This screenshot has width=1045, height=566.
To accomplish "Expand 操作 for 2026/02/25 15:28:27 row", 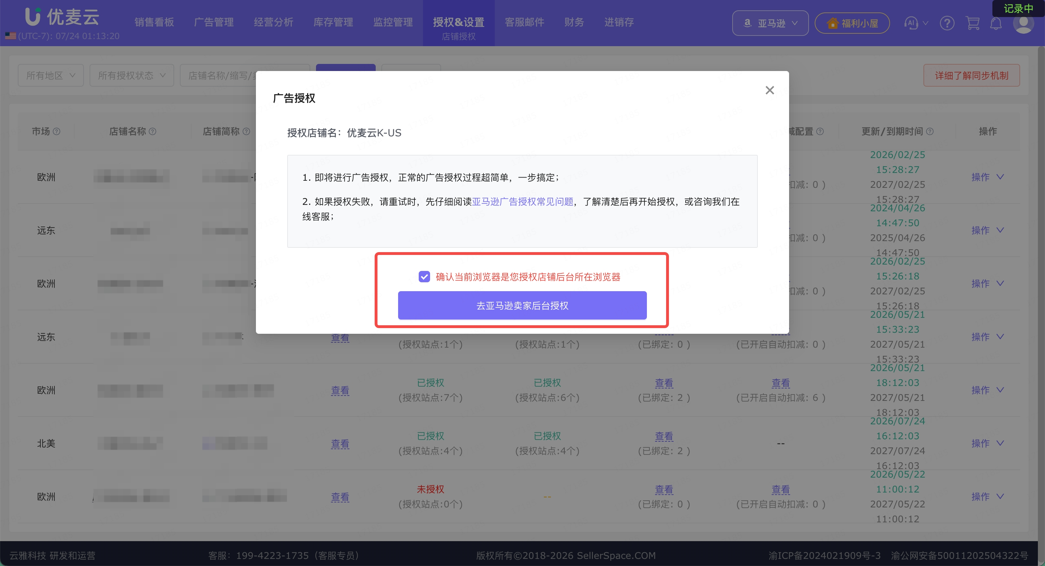I will pos(987,177).
